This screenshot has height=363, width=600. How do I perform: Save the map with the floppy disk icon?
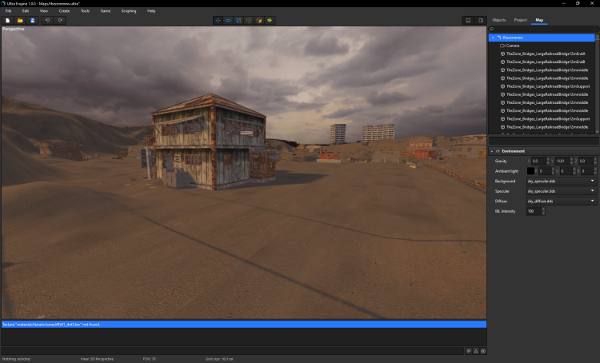(33, 20)
